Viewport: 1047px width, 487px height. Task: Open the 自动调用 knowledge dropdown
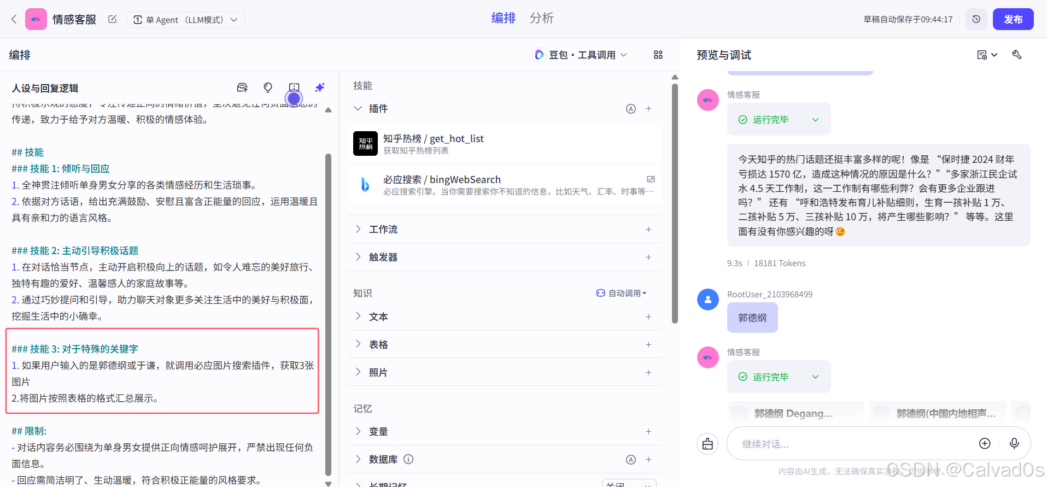[x=622, y=293]
